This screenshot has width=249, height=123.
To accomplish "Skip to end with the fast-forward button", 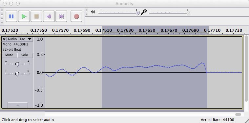I will click(61, 16).
